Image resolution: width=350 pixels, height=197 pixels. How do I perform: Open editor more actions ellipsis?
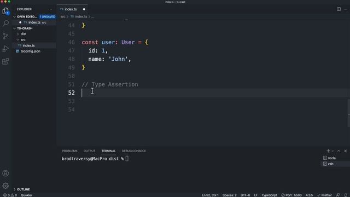[346, 9]
